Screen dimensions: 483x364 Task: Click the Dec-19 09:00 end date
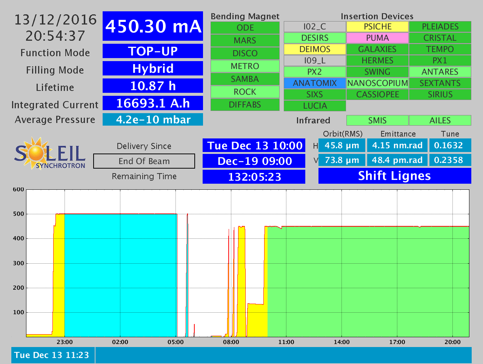(254, 161)
